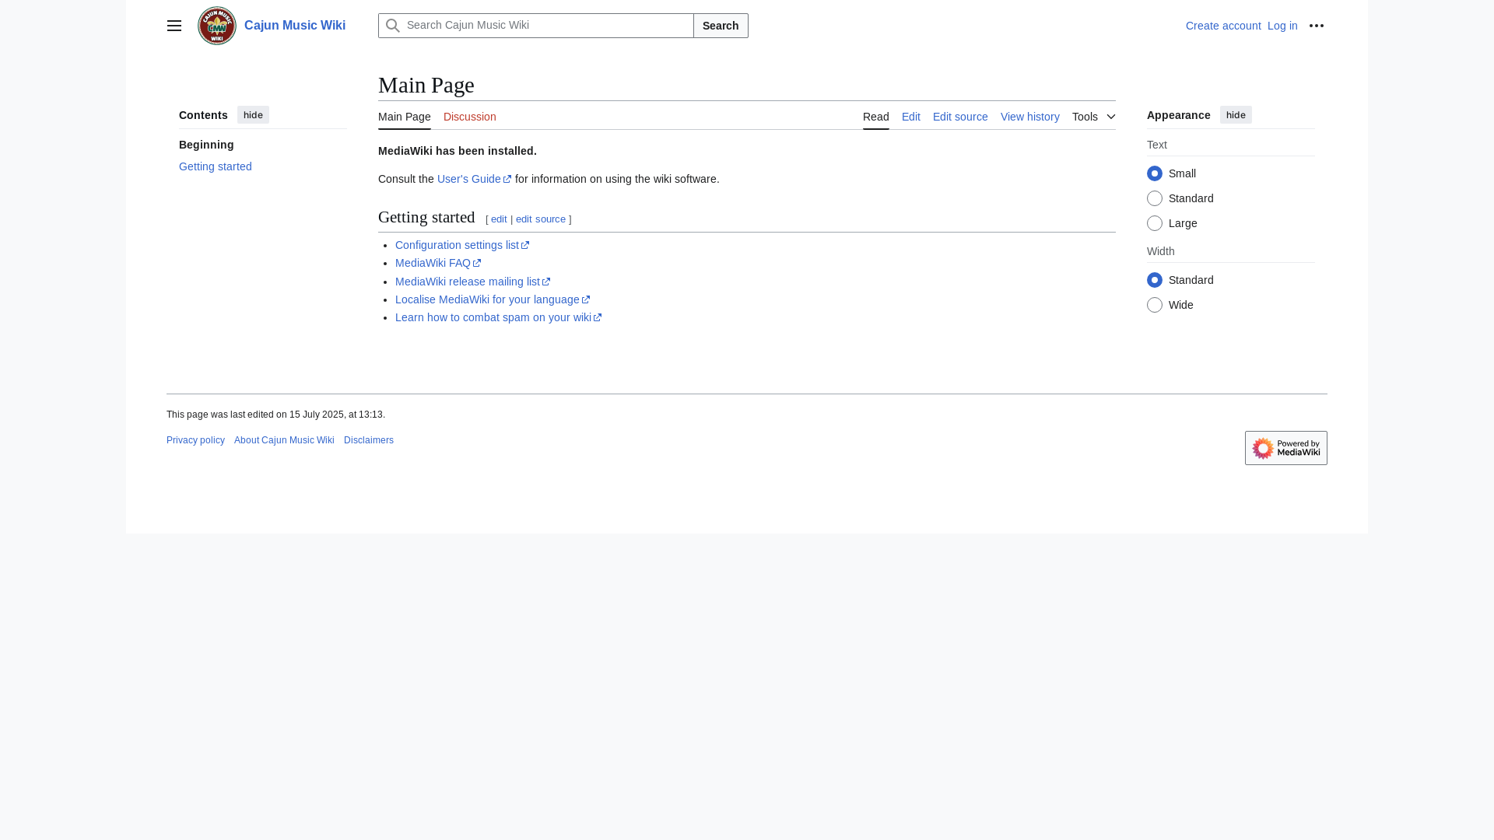Open the Privacy policy link
Viewport: 1494px width, 840px height.
click(x=195, y=440)
